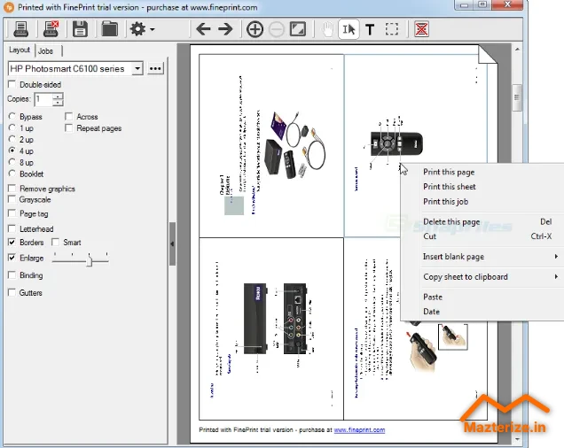
Task: Open the www.fineprint.com link in page footer
Action: [x=359, y=429]
